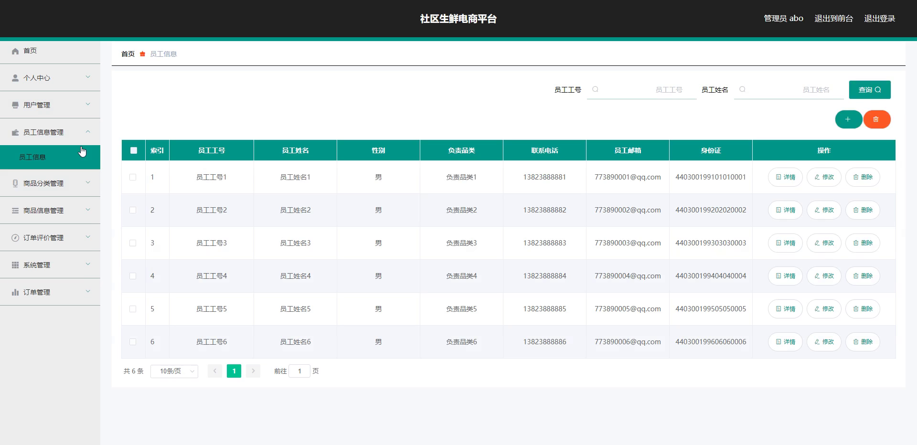Go to next page arrow
This screenshot has height=445, width=917.
[253, 371]
